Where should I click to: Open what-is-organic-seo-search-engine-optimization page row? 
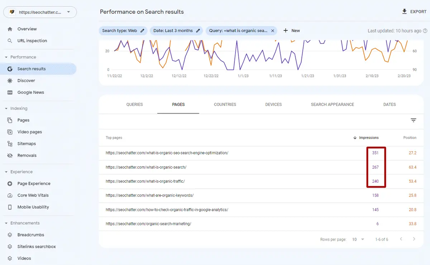point(261,153)
